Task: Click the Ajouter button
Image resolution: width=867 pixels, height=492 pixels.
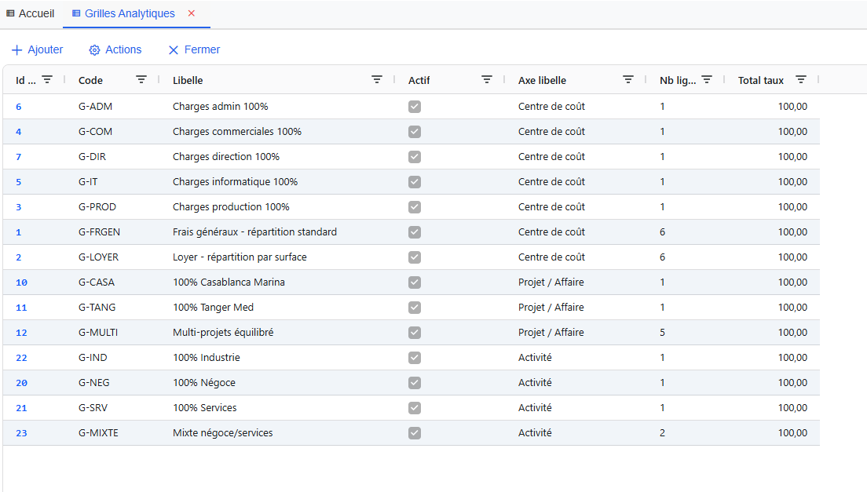Action: point(37,49)
